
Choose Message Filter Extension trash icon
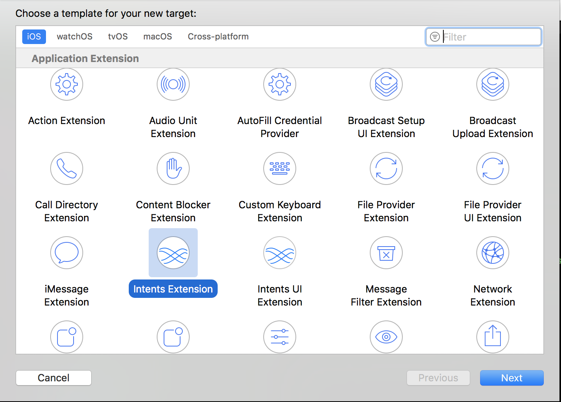point(386,253)
